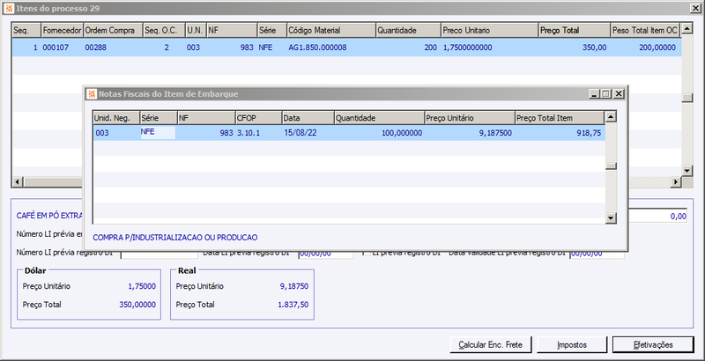Click the right arrow of horizontal scrollbar
This screenshot has width=705, height=361.
pyautogui.click(x=676, y=182)
